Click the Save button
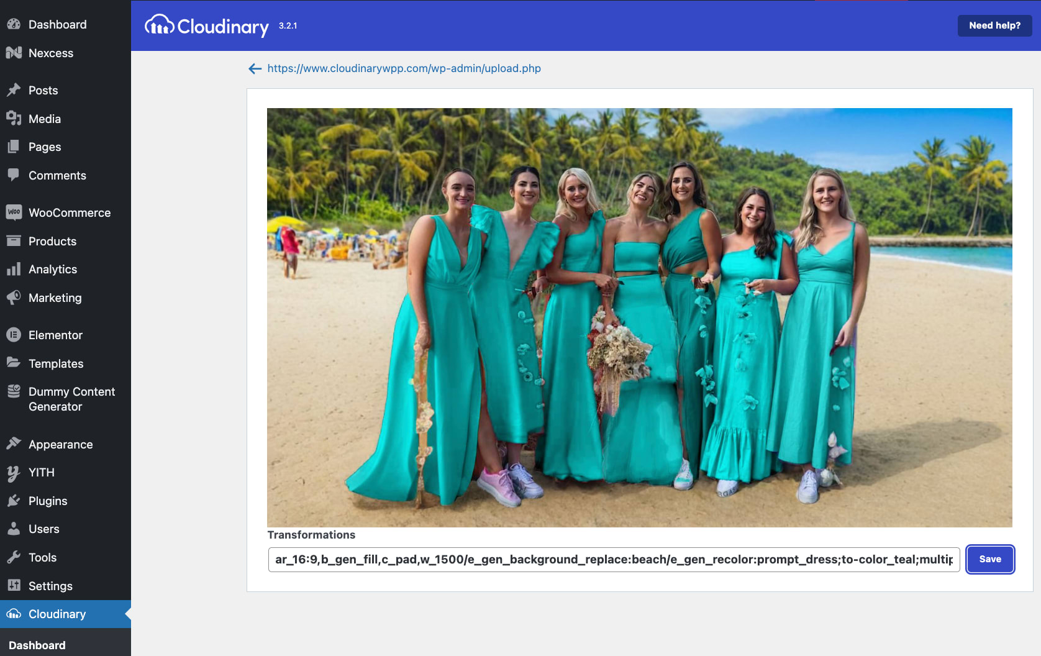Screen dimensions: 1041x656 tap(989, 559)
